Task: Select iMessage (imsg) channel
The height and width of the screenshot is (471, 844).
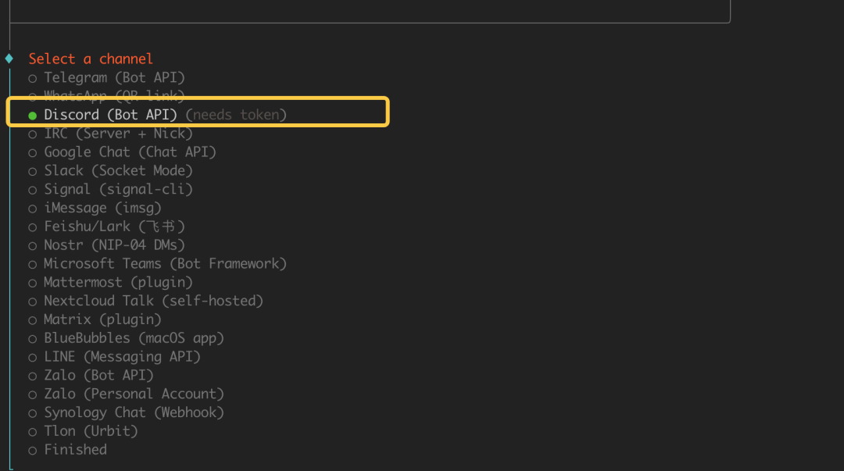Action: (102, 208)
